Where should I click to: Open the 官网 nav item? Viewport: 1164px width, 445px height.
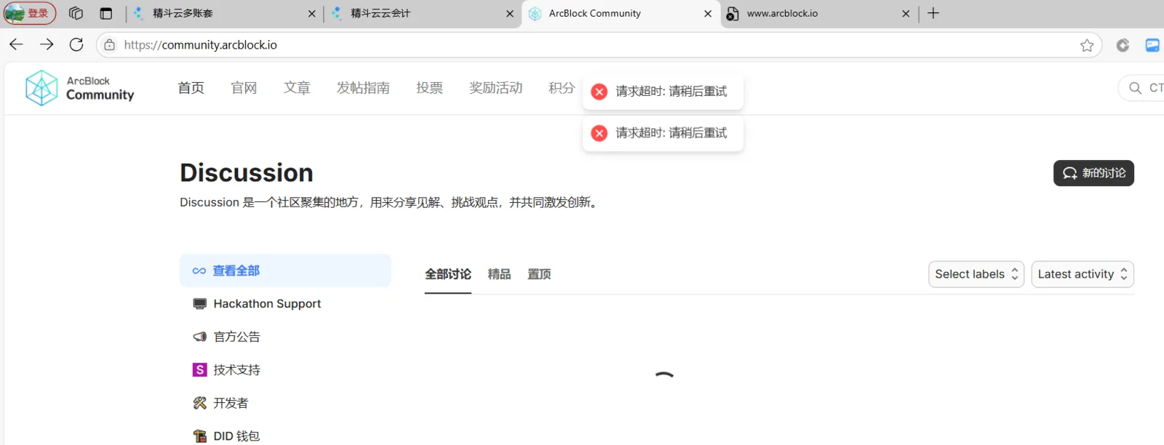[x=244, y=88]
